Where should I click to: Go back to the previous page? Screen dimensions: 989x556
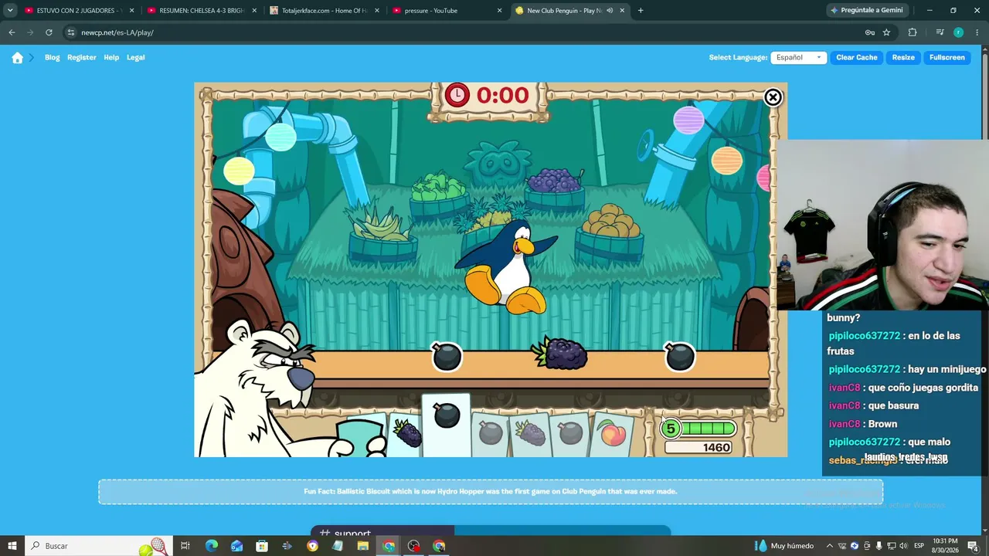click(x=12, y=32)
